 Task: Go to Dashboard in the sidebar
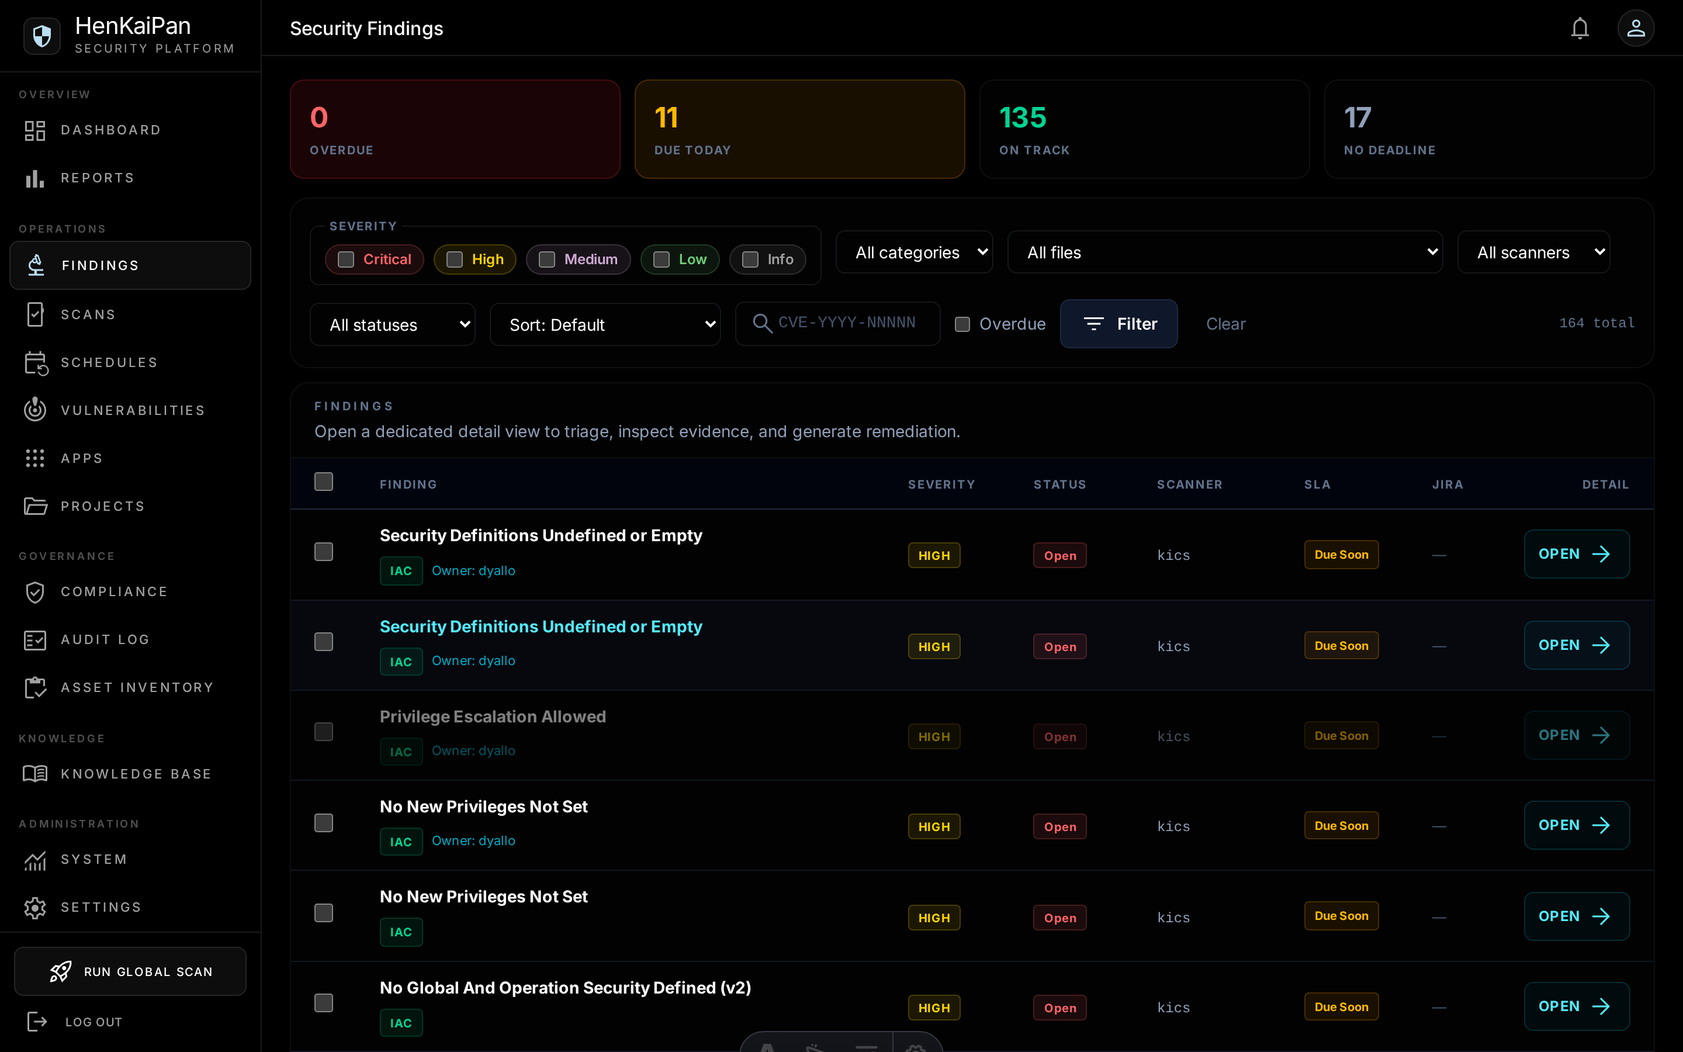131,130
